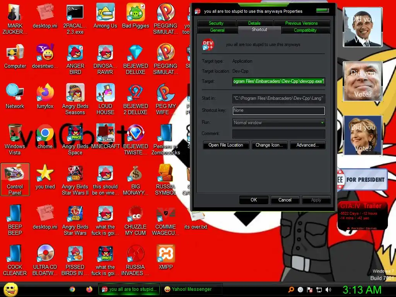
Task: Switch to the Details tab
Action: (x=254, y=23)
